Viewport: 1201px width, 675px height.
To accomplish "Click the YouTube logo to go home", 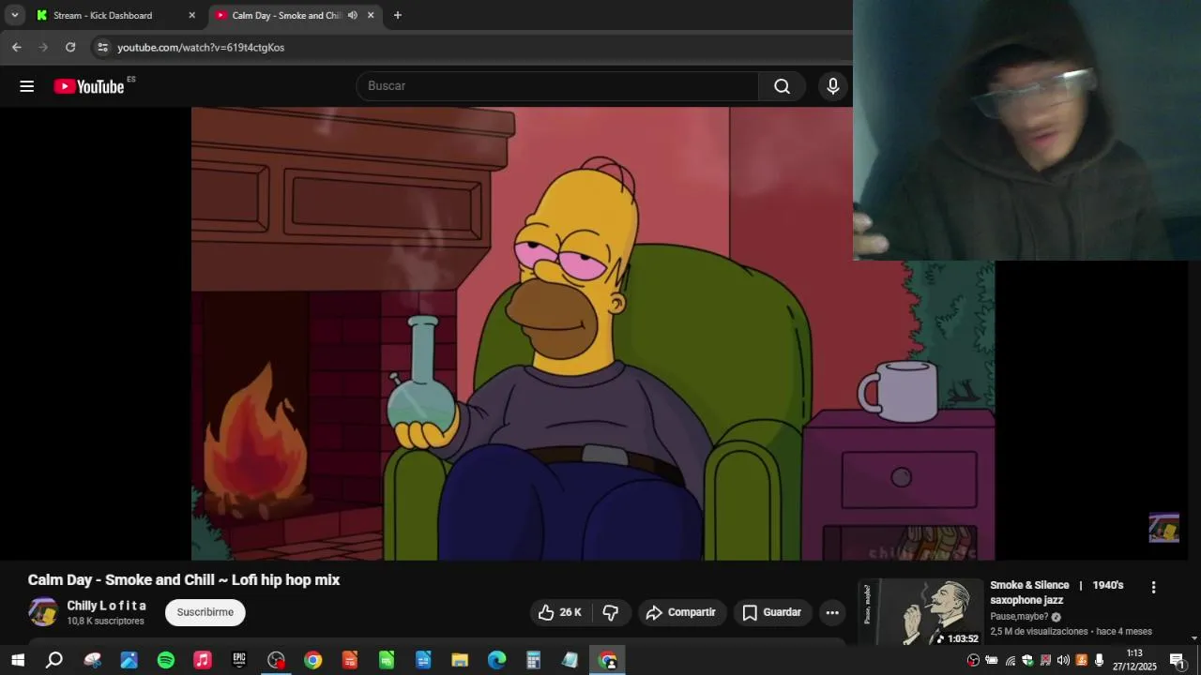I will 89,86.
